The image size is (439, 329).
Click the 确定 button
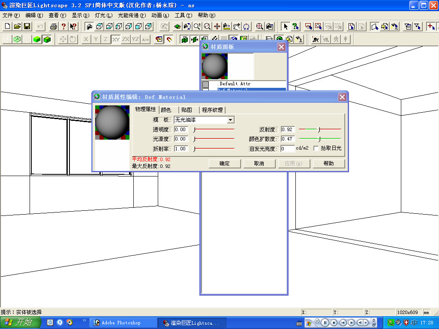pos(225,164)
